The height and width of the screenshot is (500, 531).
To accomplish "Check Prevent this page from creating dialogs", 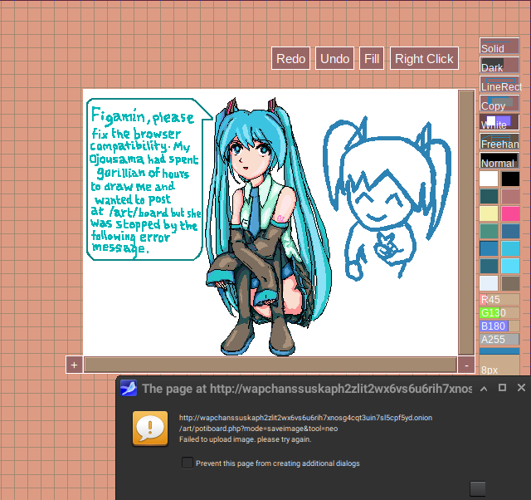I will (188, 463).
